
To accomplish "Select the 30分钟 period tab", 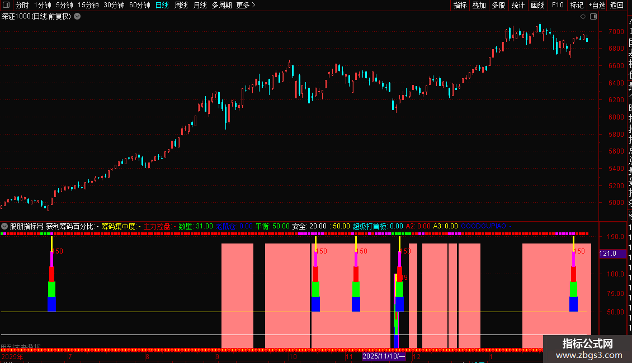I will pyautogui.click(x=114, y=5).
